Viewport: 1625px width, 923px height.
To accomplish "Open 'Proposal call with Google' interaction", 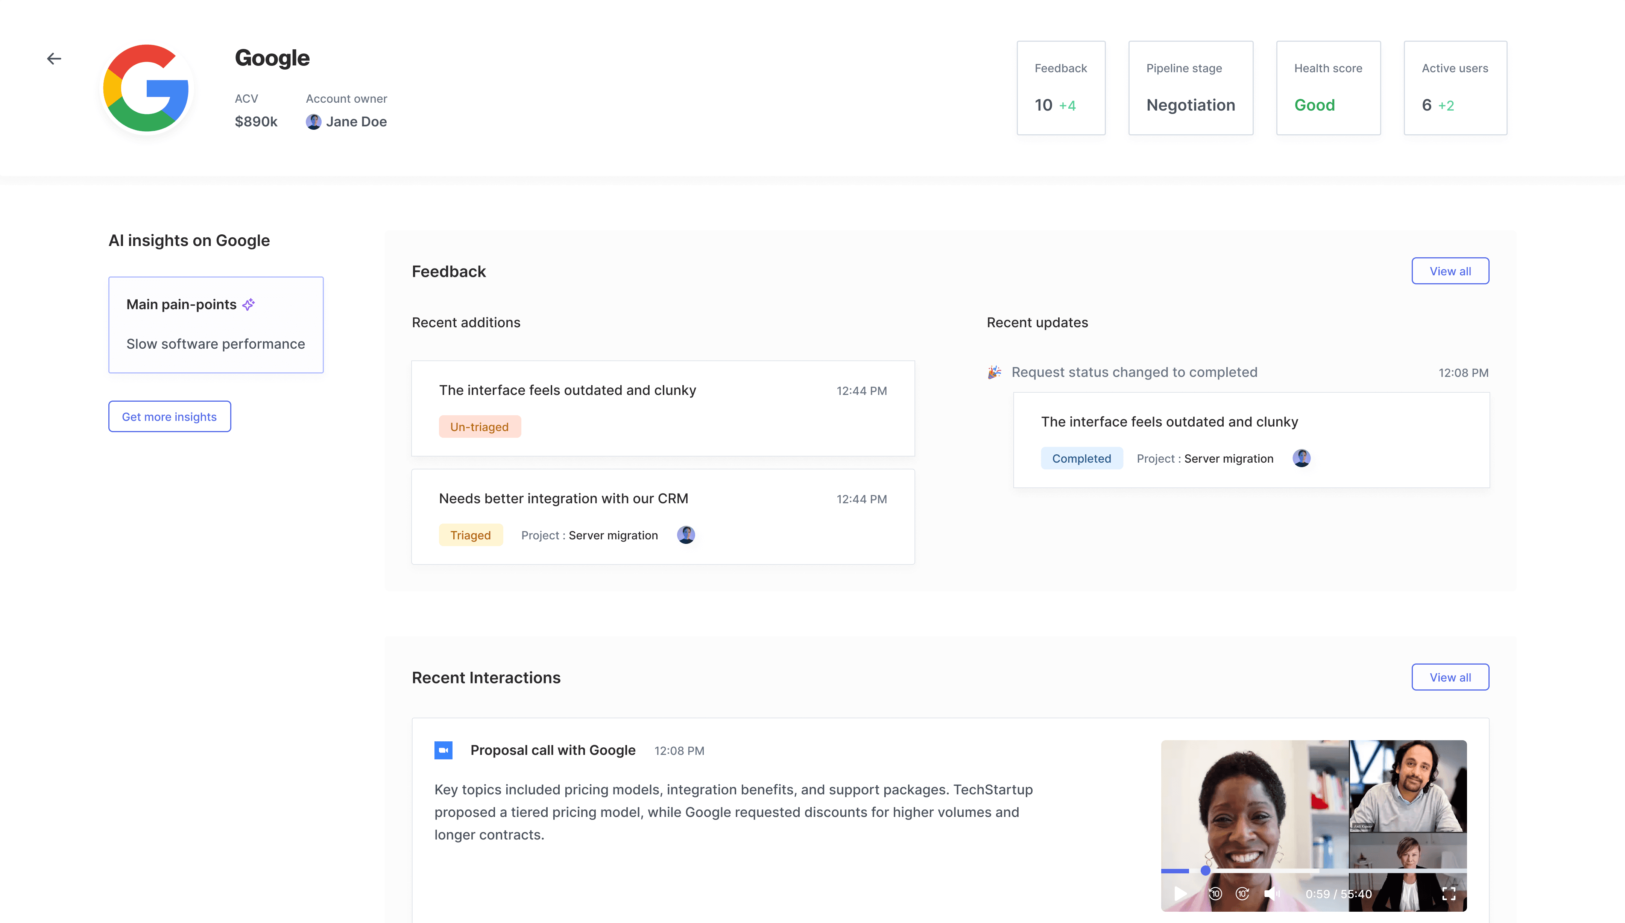I will pyautogui.click(x=553, y=751).
